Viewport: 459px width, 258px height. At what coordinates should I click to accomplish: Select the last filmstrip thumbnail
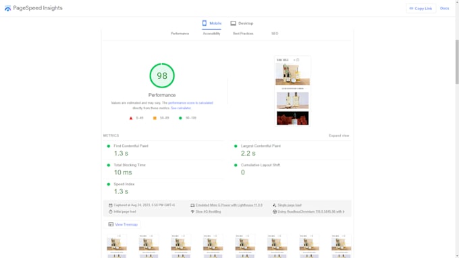(341, 246)
